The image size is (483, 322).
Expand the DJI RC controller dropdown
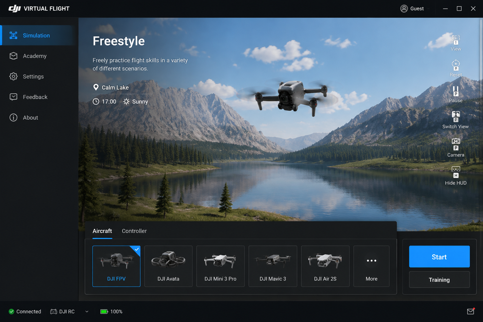pos(87,312)
